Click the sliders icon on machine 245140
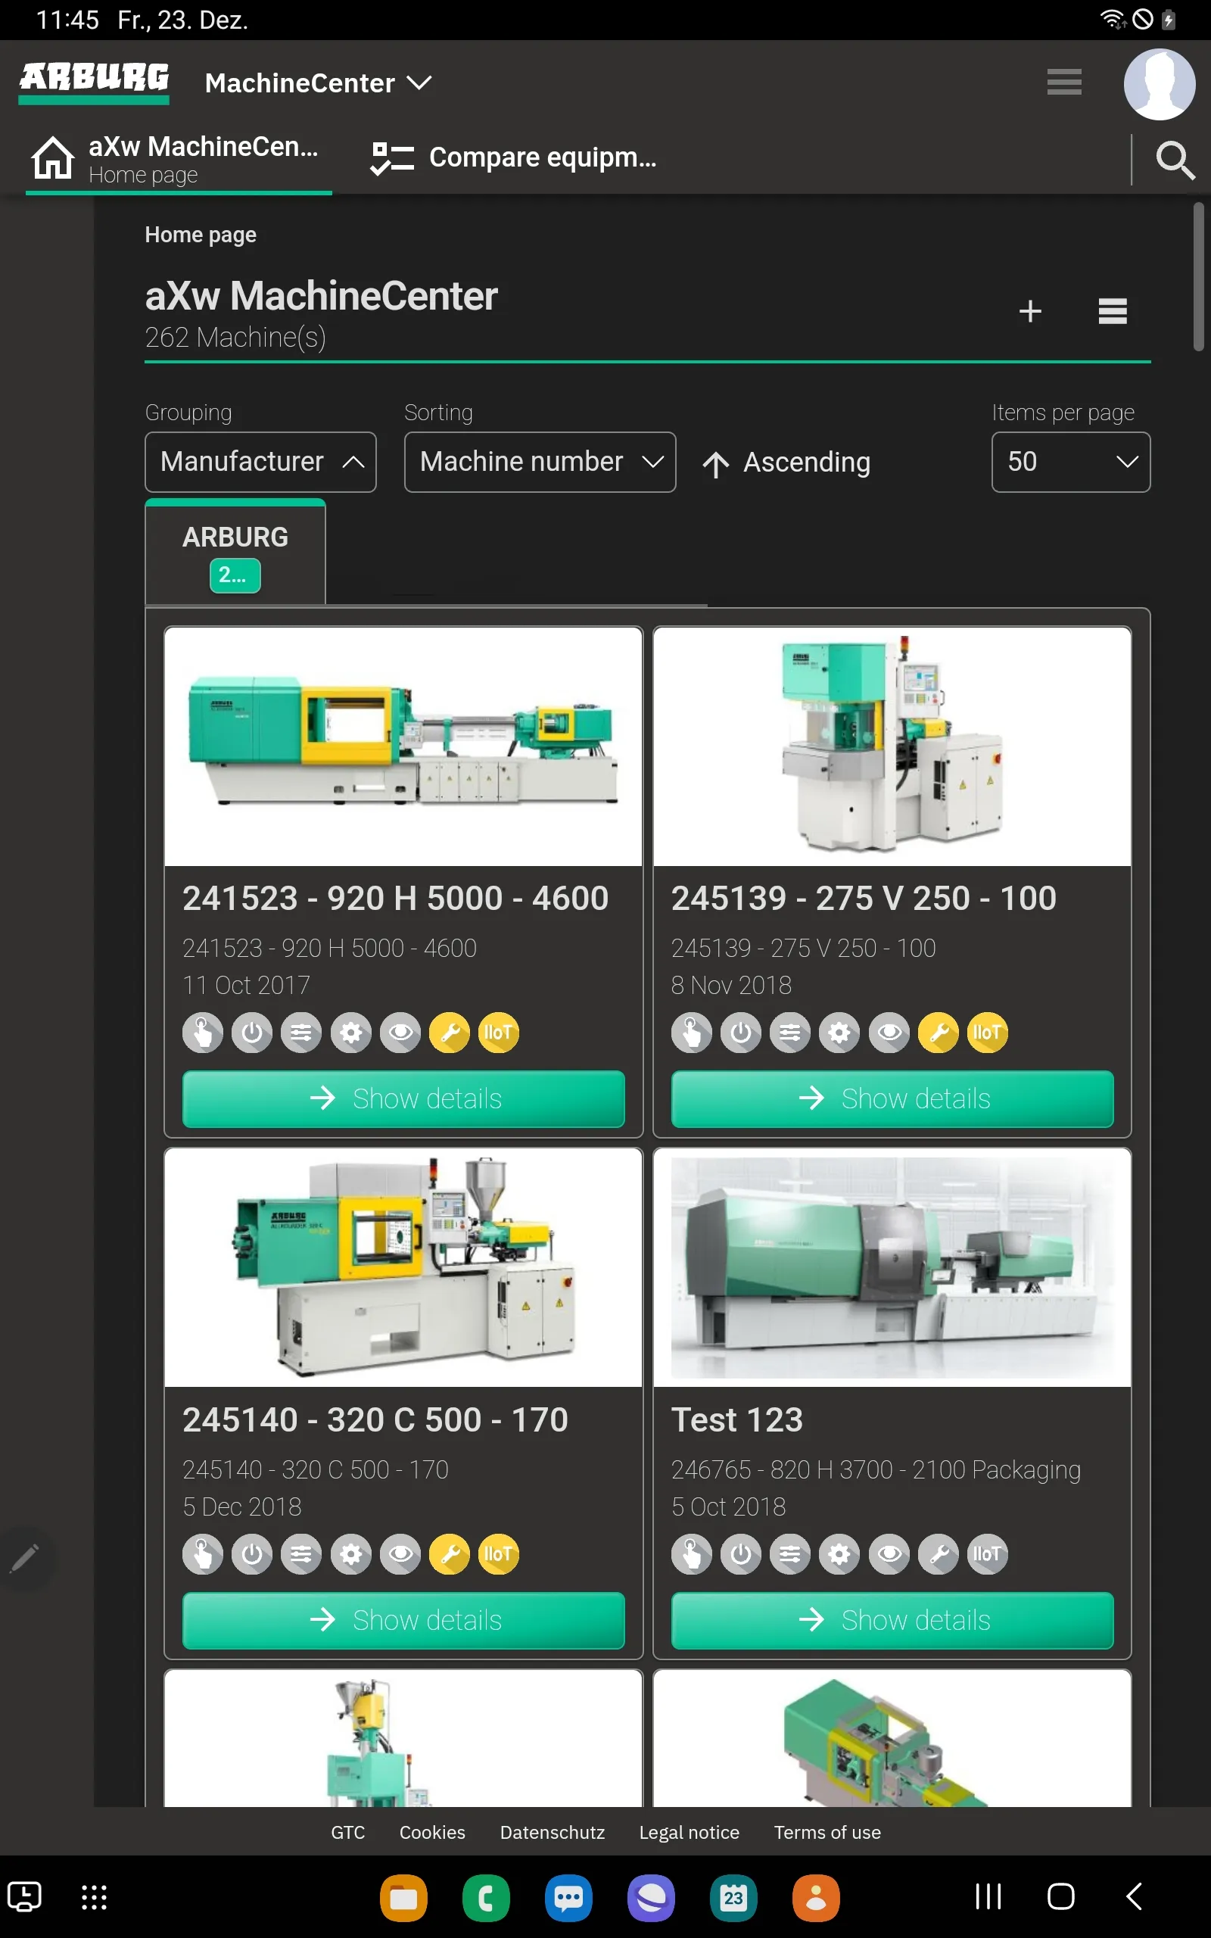The image size is (1211, 1938). click(301, 1554)
